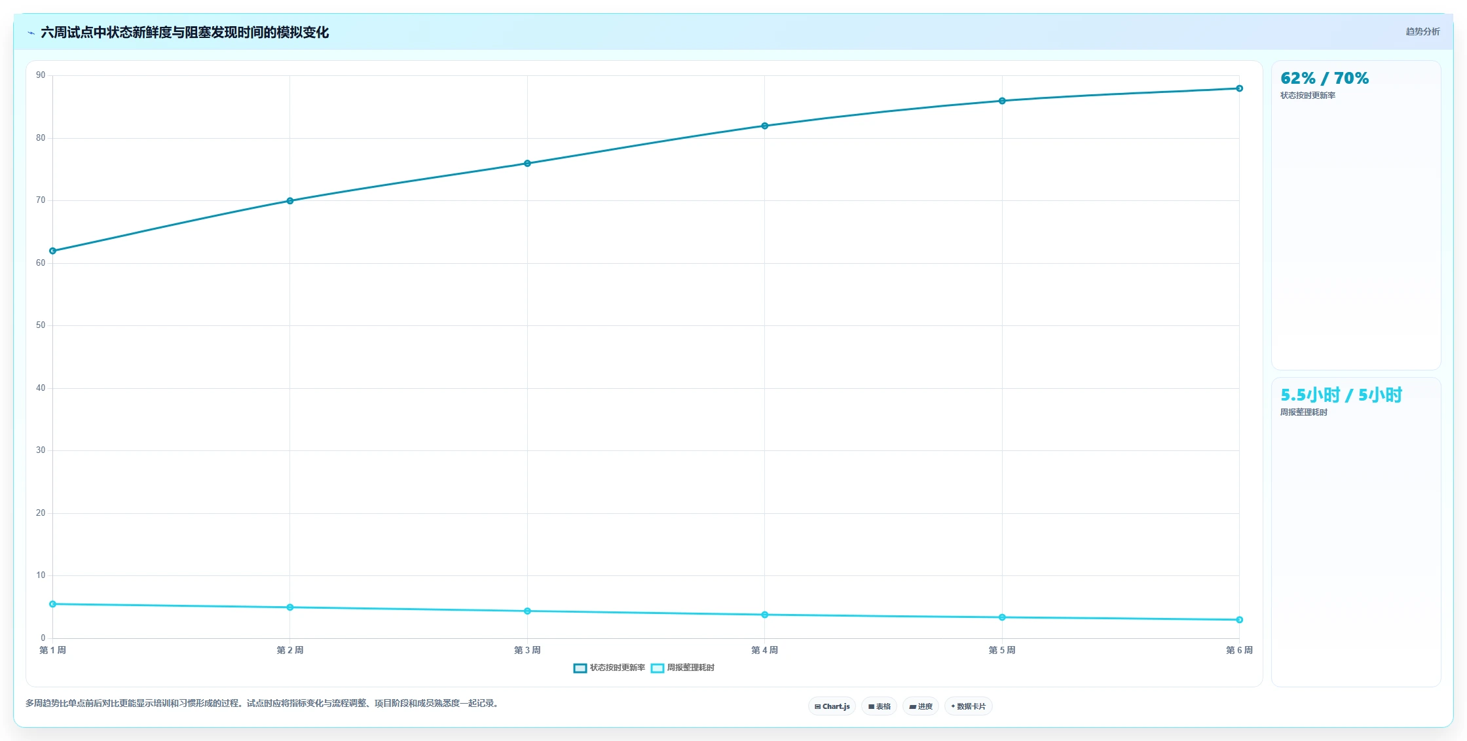
Task: Click the chart title 六周试点中状态新鲜度与阻塞发现时间的模拟变化
Action: (x=185, y=33)
